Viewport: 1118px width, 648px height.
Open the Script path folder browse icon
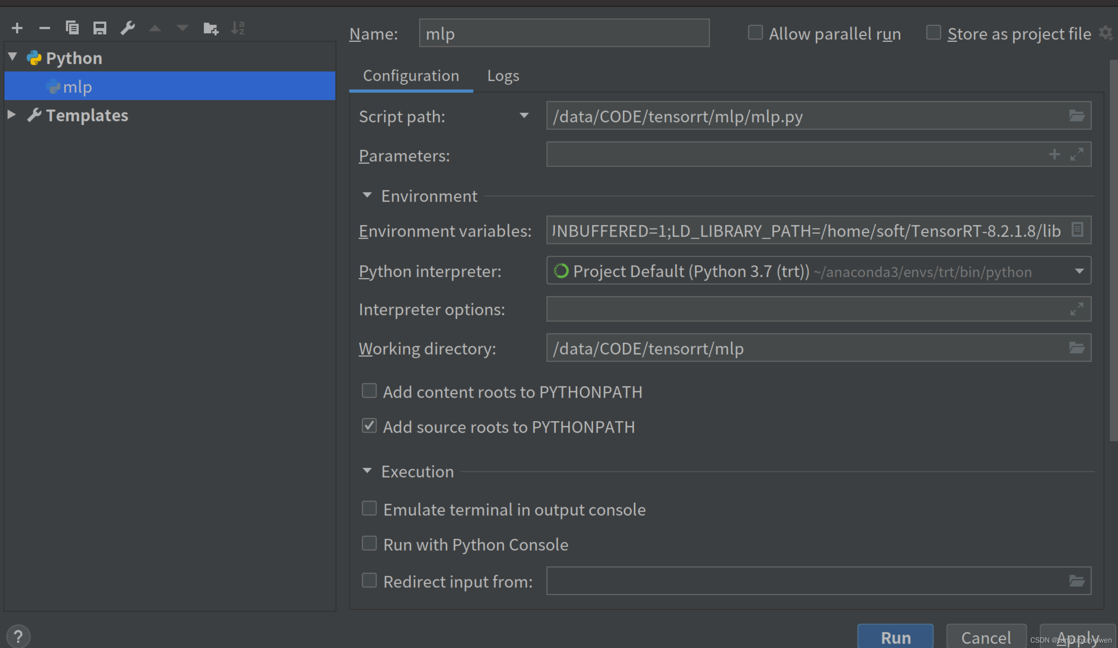[1077, 116]
